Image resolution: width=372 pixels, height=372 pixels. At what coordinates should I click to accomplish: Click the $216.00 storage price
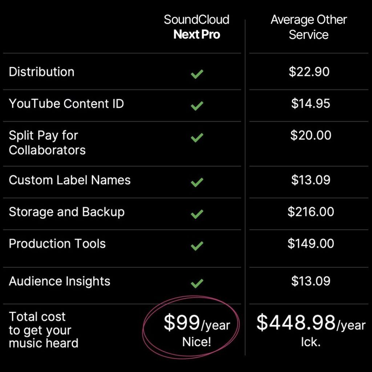coord(311,212)
